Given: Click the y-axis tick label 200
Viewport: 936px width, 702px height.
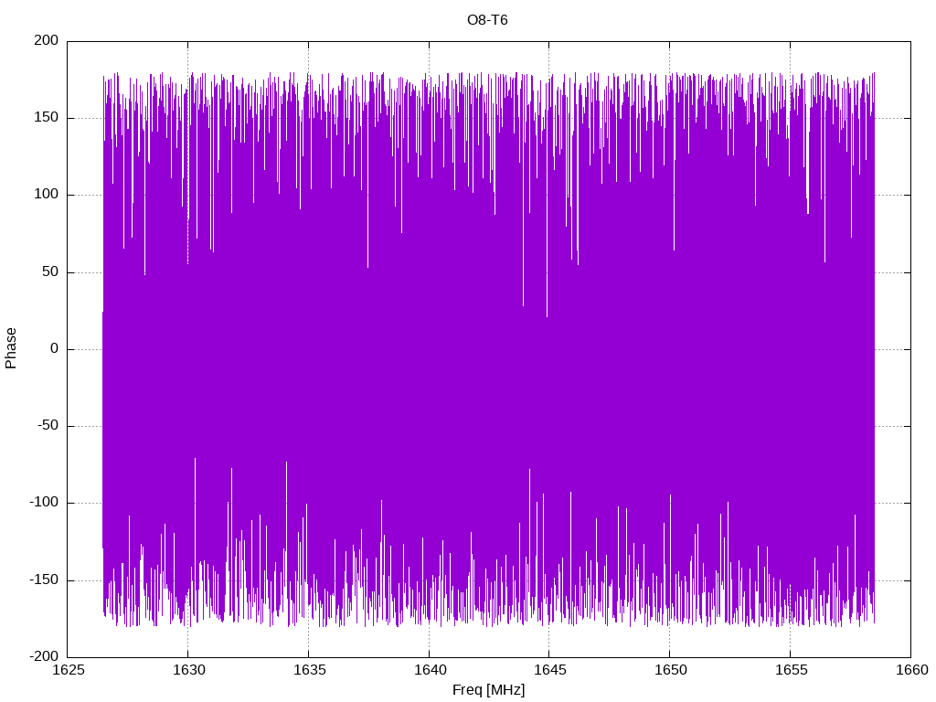Looking at the screenshot, I should [47, 40].
